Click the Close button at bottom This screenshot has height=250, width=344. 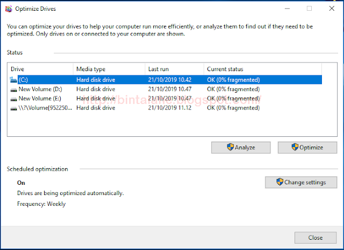pos(316,238)
